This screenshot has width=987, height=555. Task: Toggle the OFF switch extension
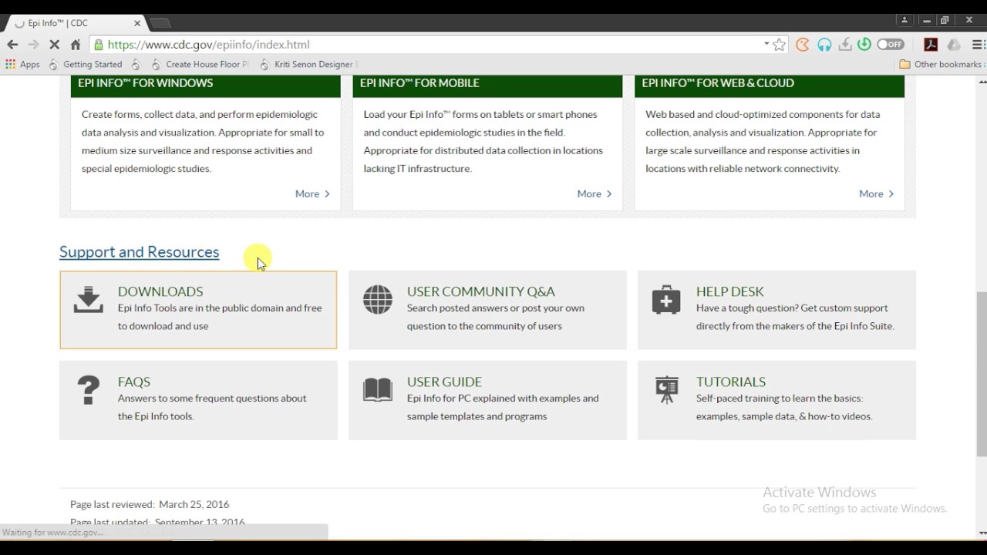(891, 45)
